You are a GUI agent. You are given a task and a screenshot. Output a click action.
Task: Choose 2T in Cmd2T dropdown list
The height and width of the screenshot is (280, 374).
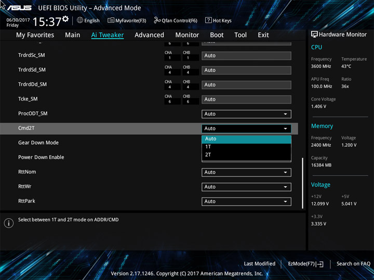[x=246, y=155]
